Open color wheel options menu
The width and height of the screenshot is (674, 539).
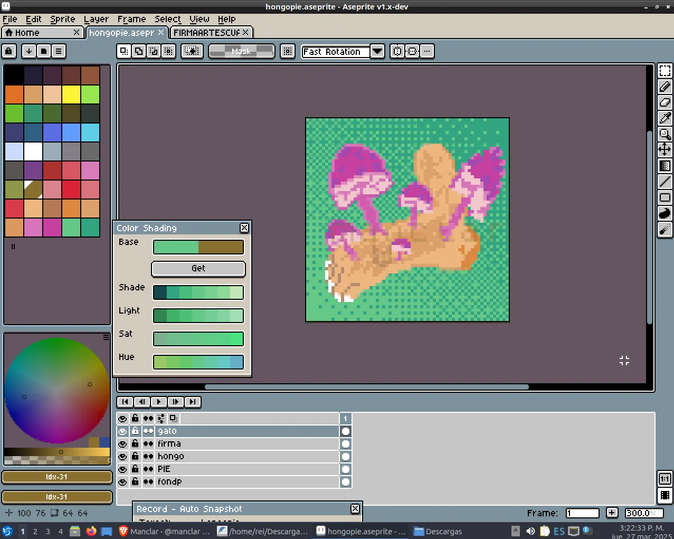[x=106, y=337]
